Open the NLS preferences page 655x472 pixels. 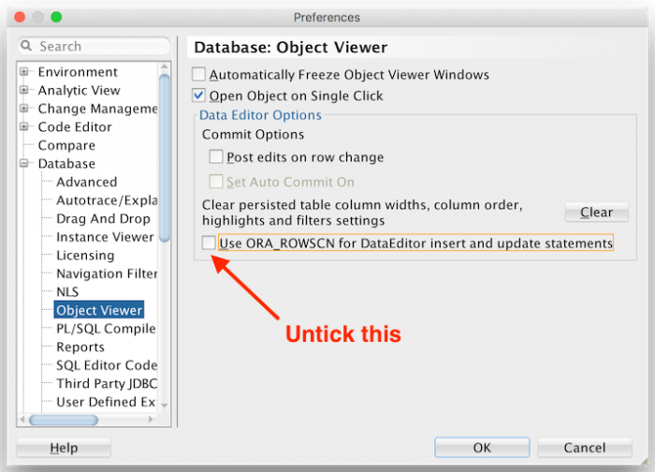[x=67, y=292]
